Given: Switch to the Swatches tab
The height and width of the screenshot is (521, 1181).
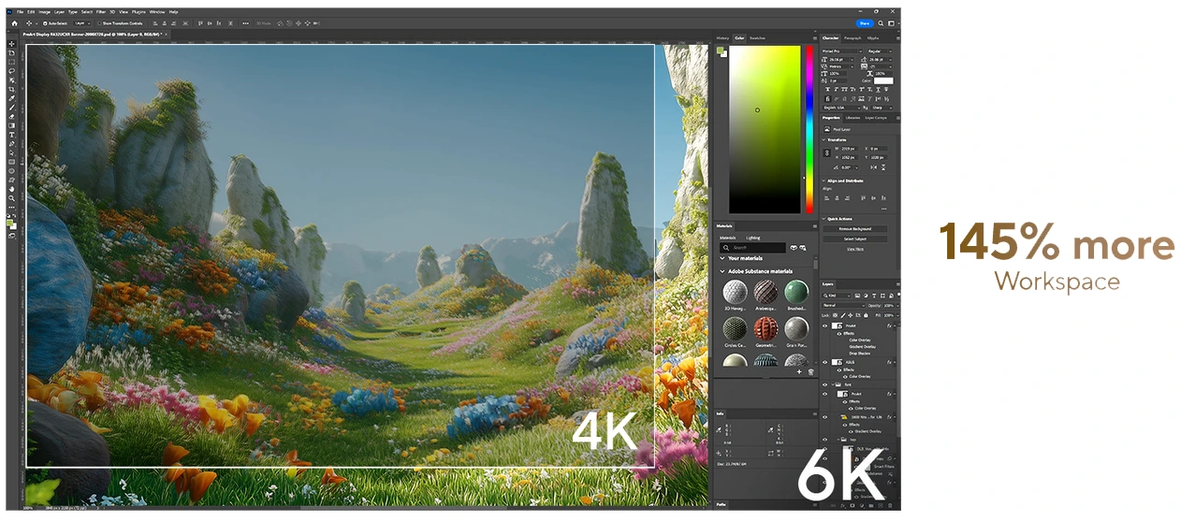Looking at the screenshot, I should (757, 38).
